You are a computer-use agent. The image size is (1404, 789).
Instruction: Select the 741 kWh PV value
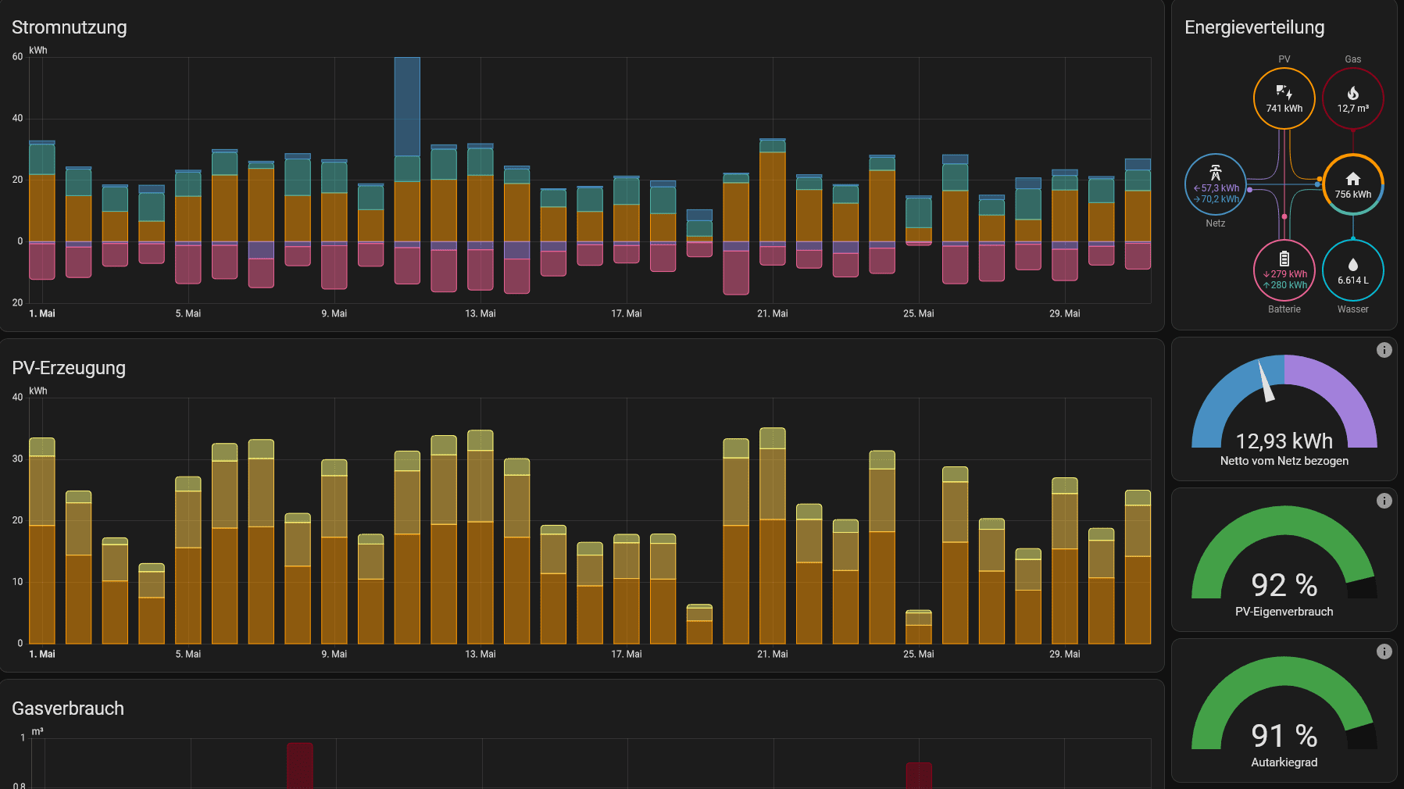pyautogui.click(x=1284, y=109)
